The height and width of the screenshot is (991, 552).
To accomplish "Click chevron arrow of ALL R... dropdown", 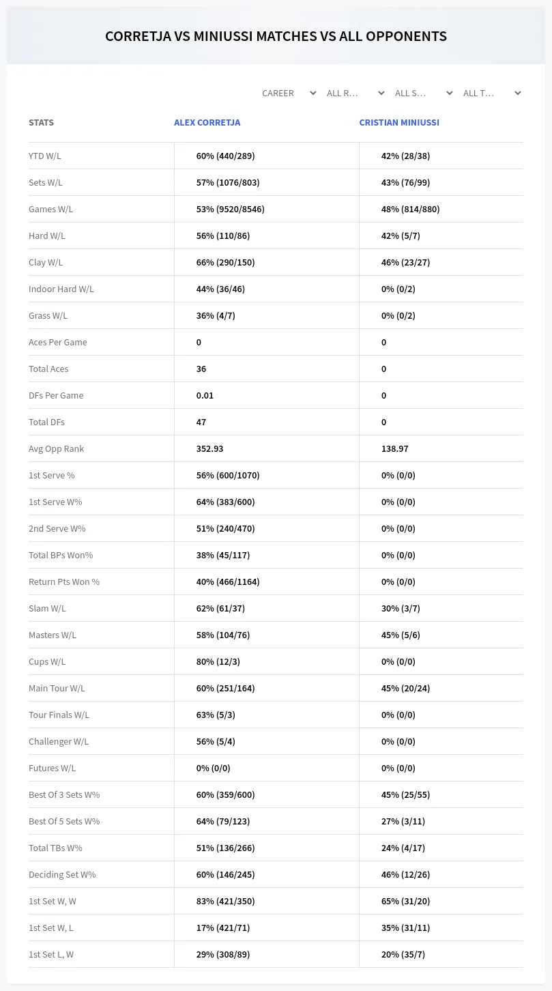I will (381, 93).
